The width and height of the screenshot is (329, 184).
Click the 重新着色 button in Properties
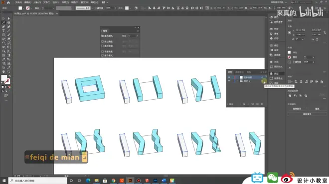click(307, 114)
